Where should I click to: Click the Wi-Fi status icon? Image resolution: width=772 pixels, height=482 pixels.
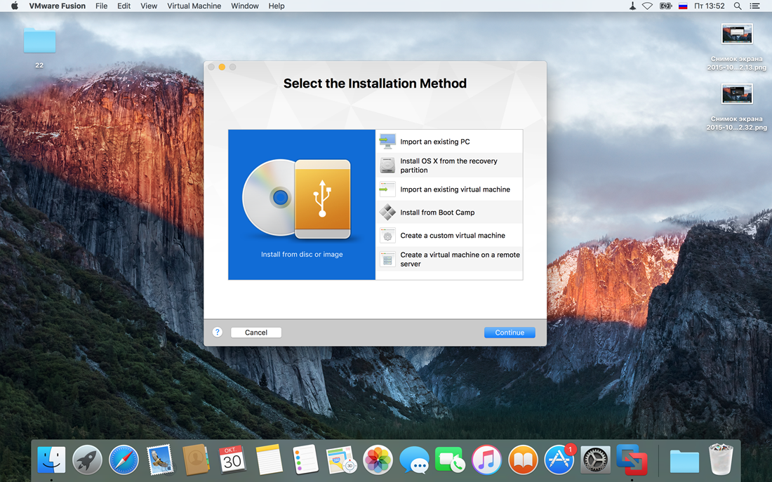pos(648,6)
